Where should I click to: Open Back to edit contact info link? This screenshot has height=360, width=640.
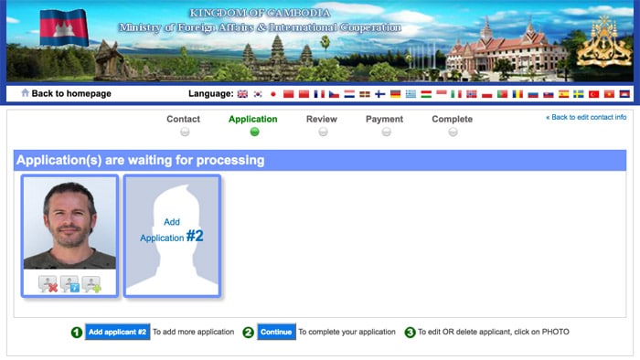click(586, 117)
